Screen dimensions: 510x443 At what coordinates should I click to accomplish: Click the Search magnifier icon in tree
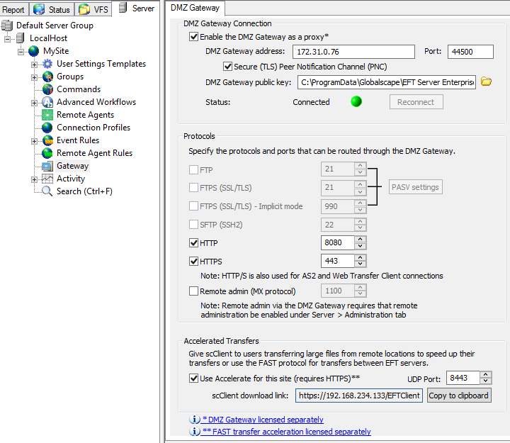point(47,191)
